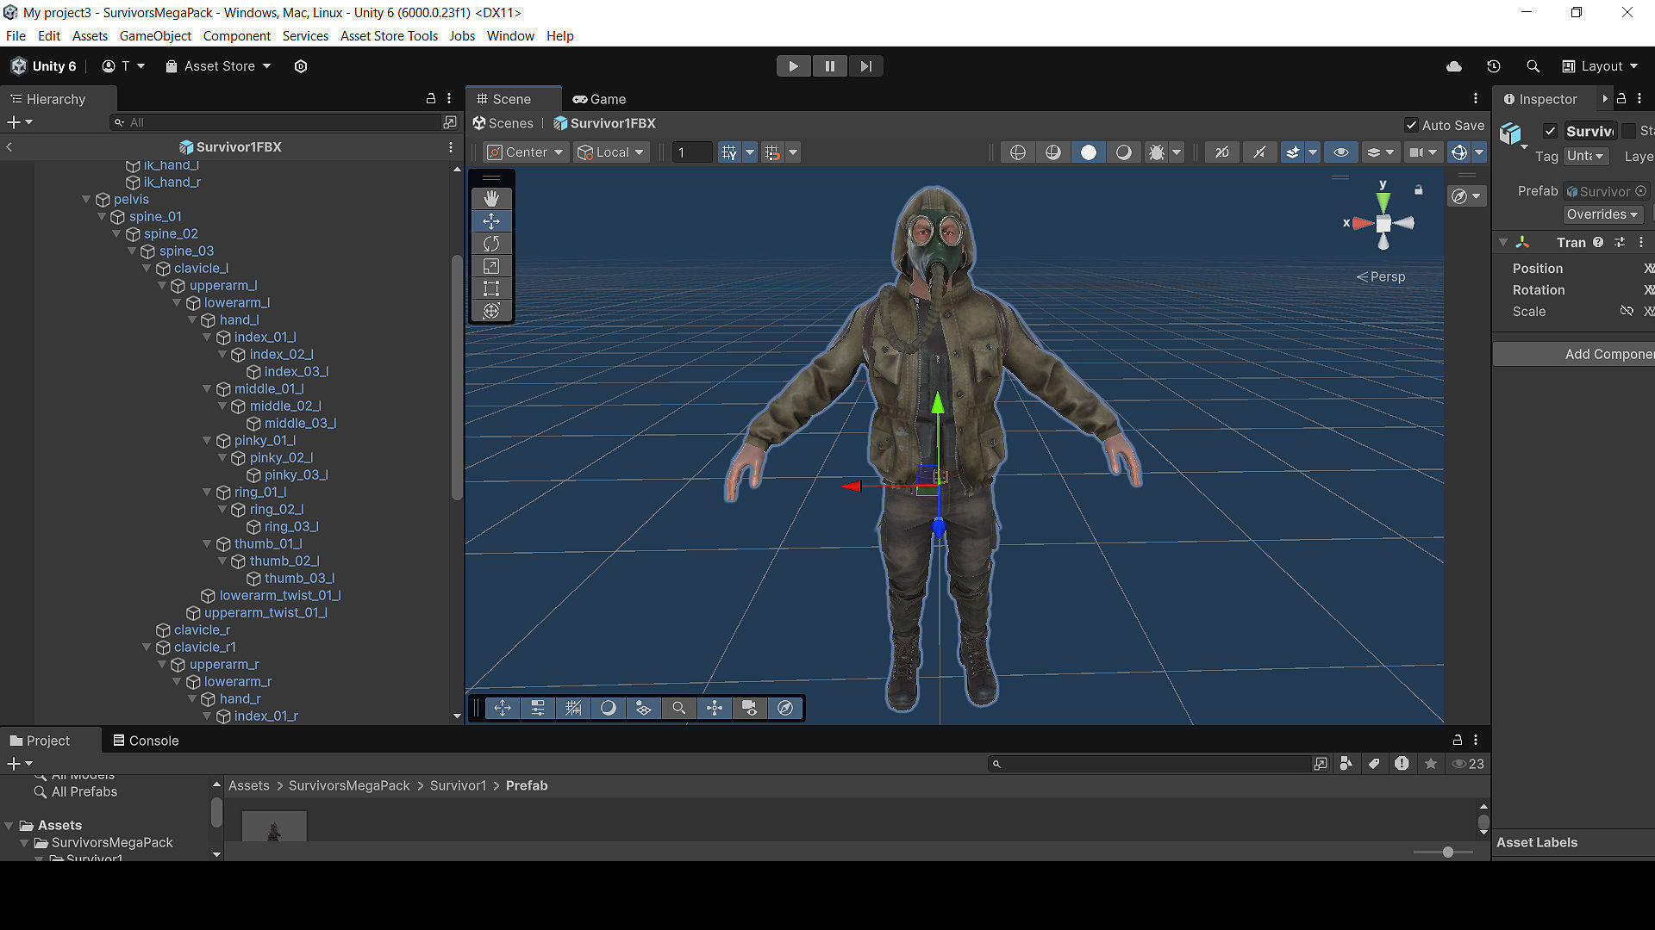Open Hierarchy create plus dropdown
The height and width of the screenshot is (930, 1655).
tap(20, 122)
